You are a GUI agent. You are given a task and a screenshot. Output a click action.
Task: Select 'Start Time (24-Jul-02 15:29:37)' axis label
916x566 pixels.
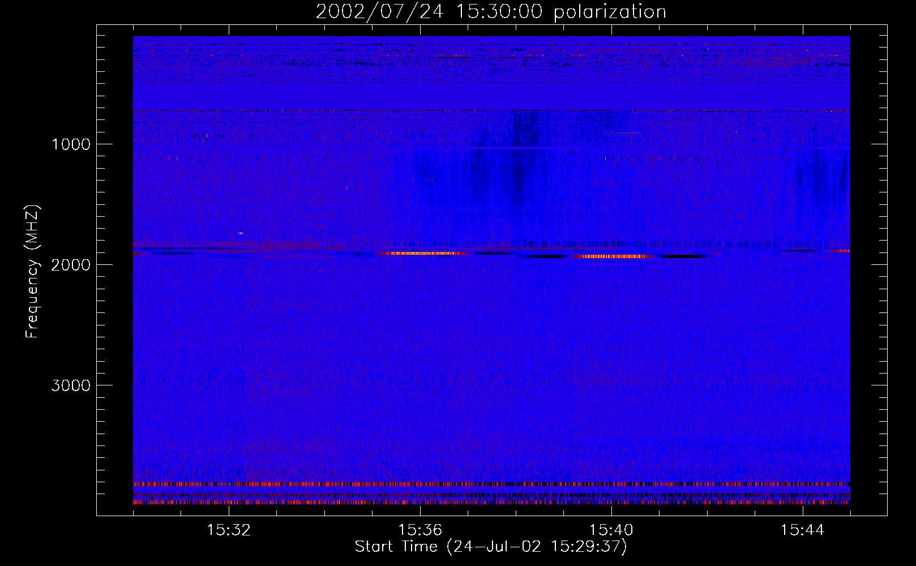click(x=491, y=547)
